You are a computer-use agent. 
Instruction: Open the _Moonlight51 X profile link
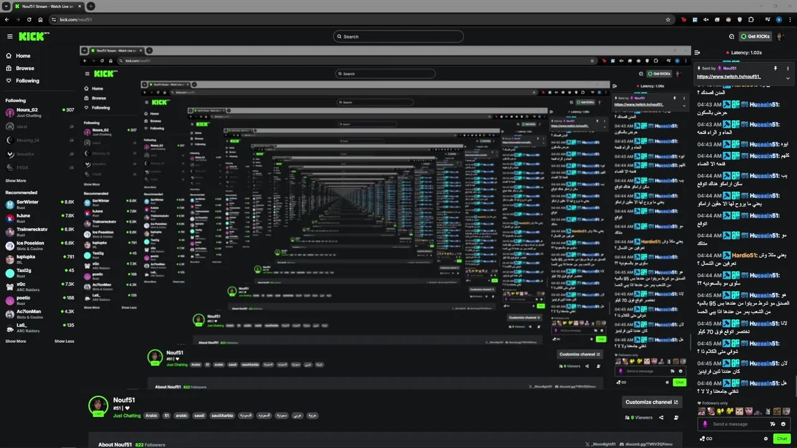coord(600,444)
